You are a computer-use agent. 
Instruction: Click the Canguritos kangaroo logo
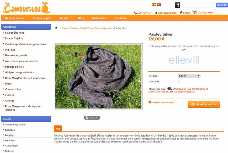(x=27, y=8)
